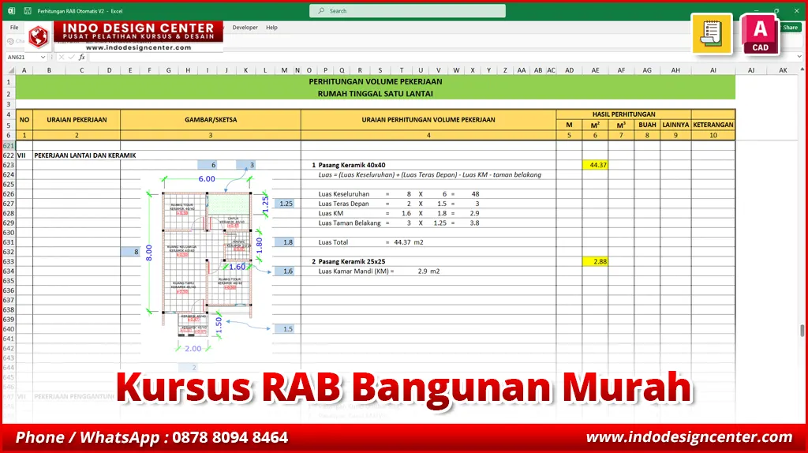
Task: Click the GAMBAR/SKETSA header cell
Action: pos(211,119)
